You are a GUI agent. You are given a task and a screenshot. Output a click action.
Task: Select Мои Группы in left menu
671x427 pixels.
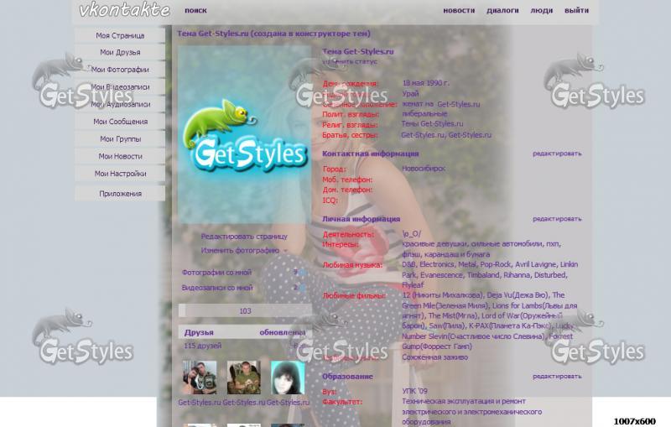point(120,139)
